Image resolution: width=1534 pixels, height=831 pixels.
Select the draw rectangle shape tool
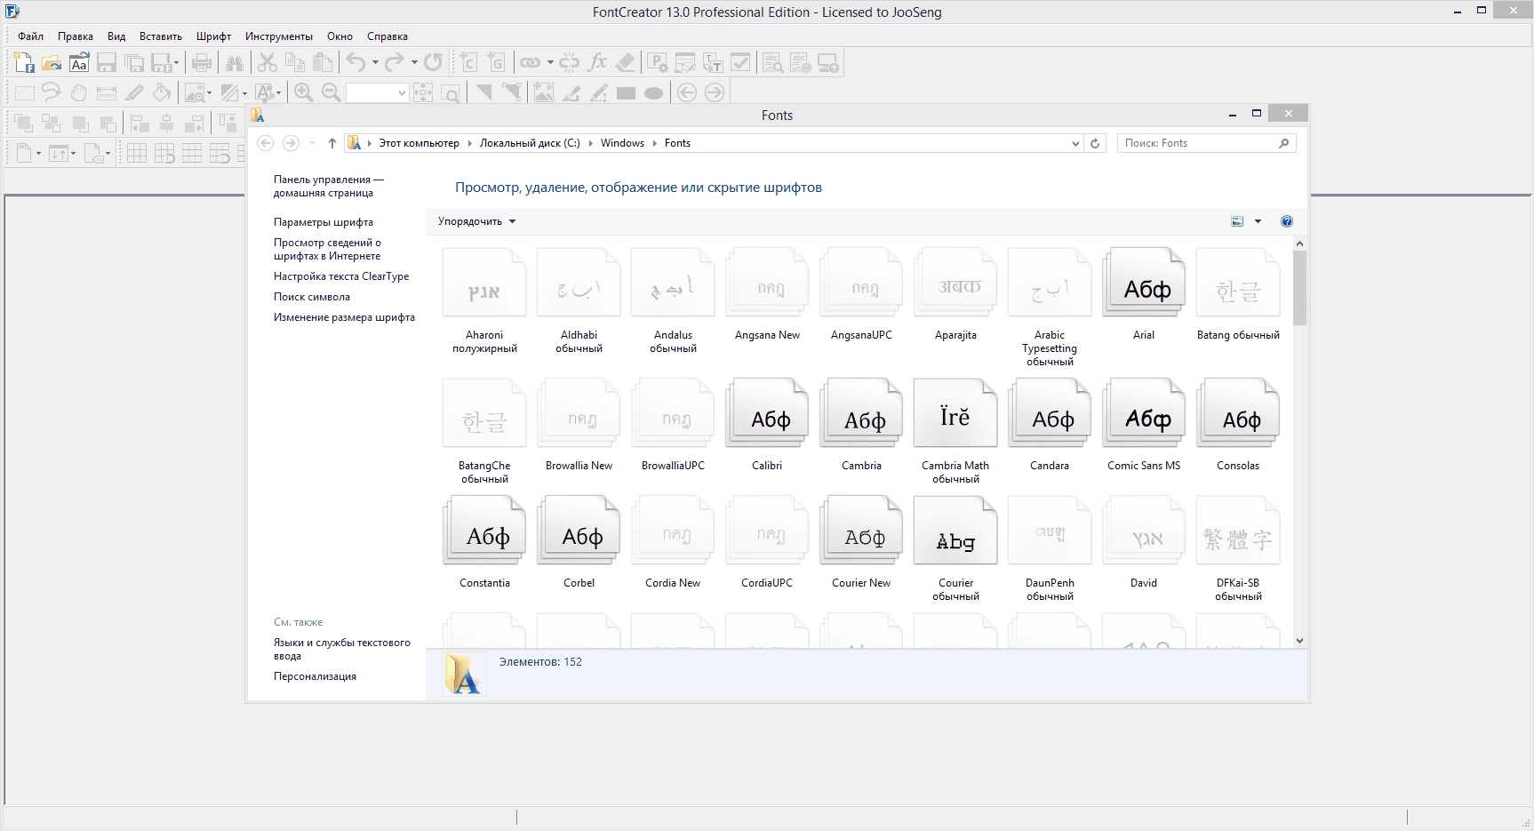click(626, 92)
